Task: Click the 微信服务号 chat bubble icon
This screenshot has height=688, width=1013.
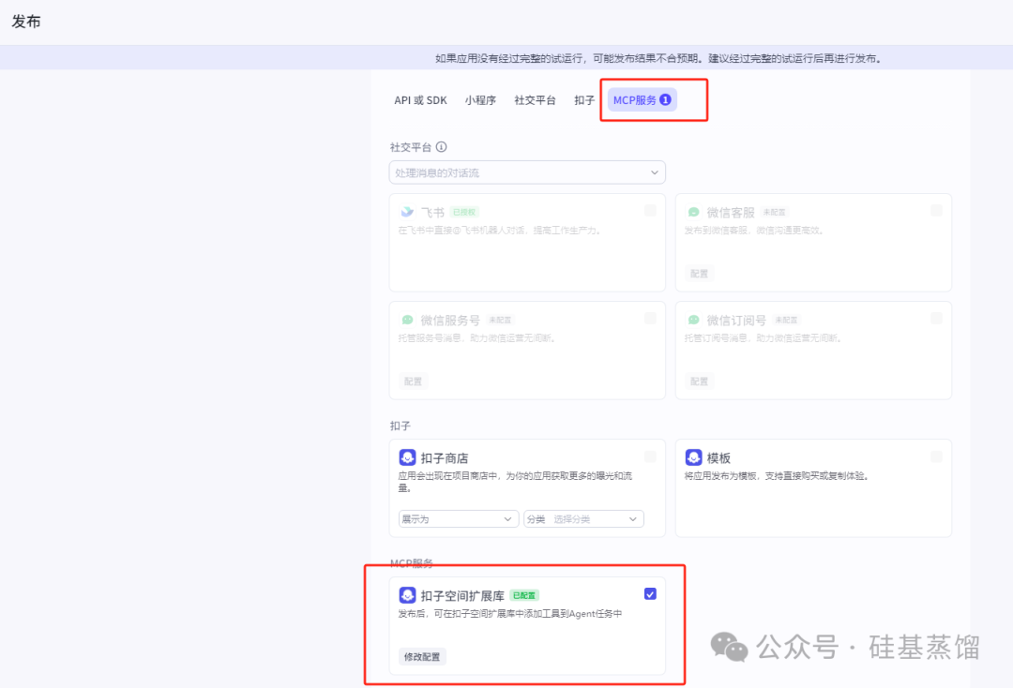Action: point(407,320)
